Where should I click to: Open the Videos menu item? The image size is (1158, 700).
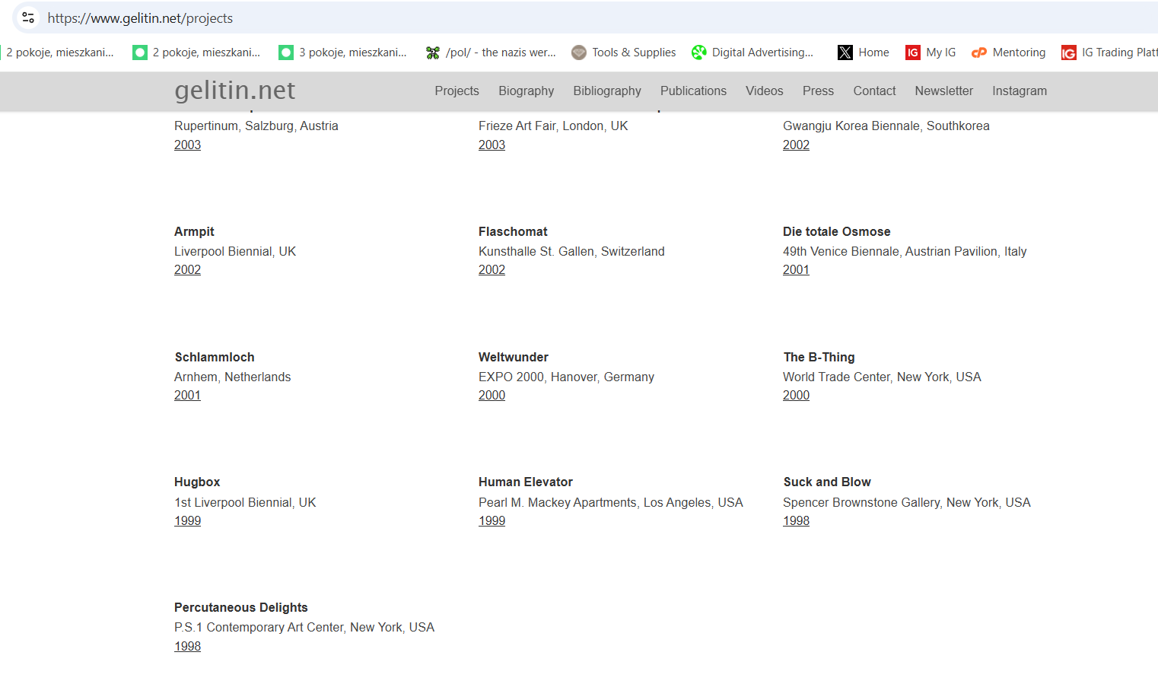(764, 91)
